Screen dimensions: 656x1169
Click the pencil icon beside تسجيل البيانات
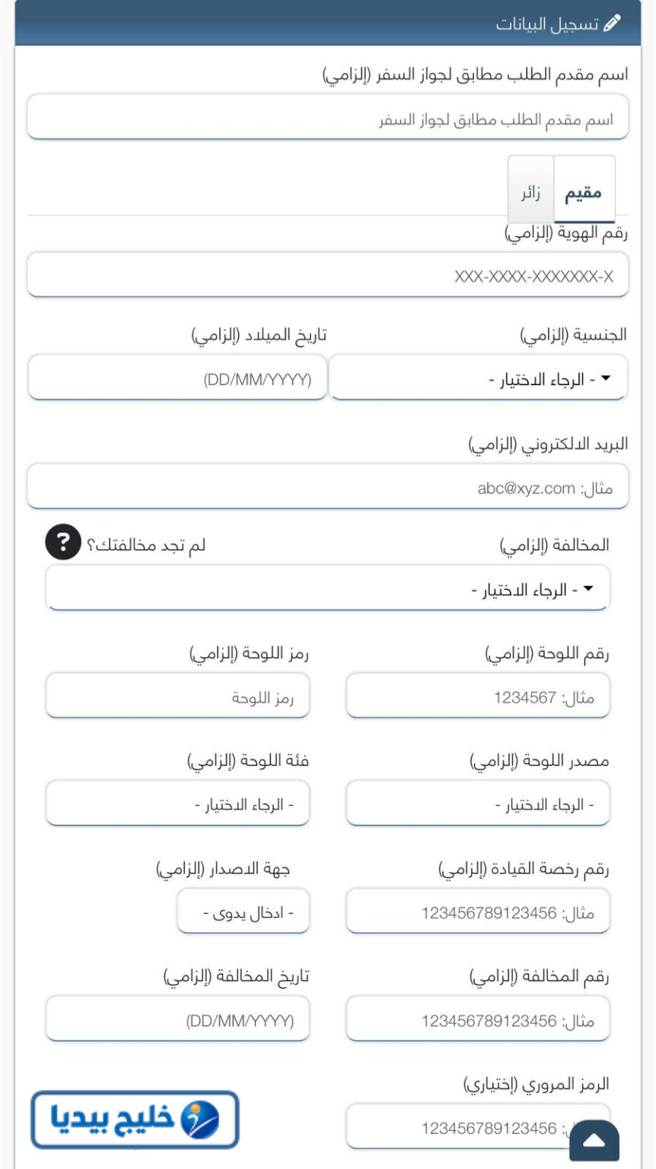612,24
